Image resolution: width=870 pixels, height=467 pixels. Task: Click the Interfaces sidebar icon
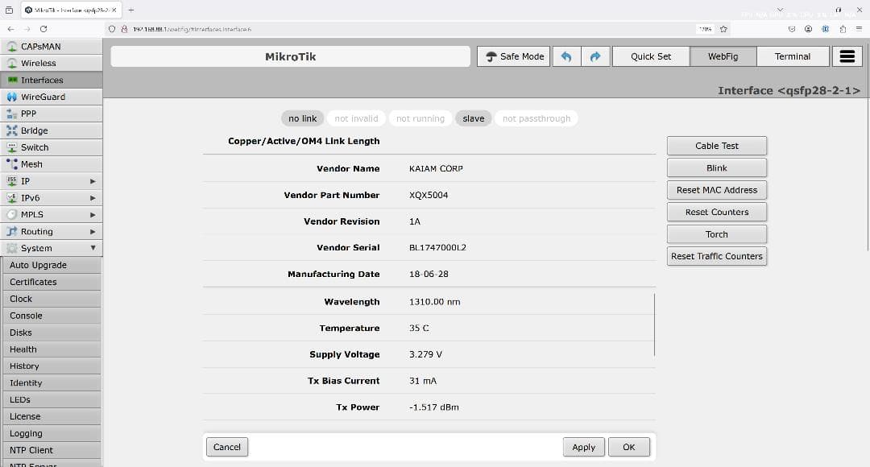click(11, 80)
